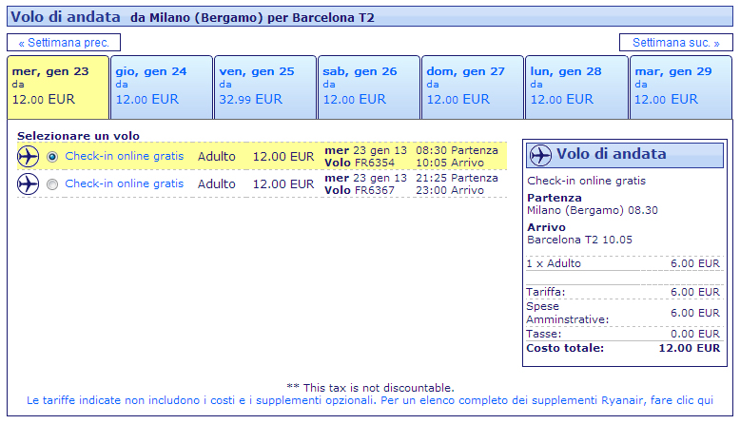740x424 pixels.
Task: Click the airplane icon in Volo di andata summary
Action: click(x=540, y=155)
